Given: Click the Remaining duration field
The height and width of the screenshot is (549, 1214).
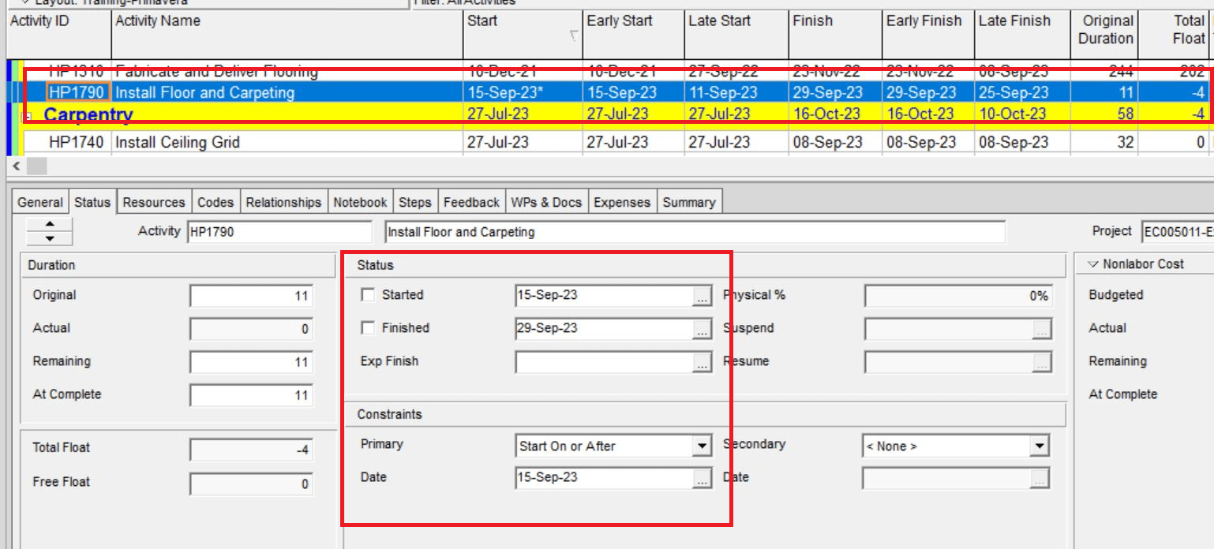Looking at the screenshot, I should click(x=251, y=363).
